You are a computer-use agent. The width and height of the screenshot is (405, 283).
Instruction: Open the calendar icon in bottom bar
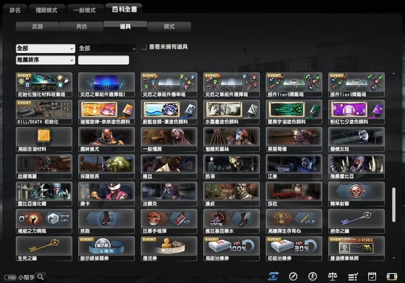pos(372,276)
